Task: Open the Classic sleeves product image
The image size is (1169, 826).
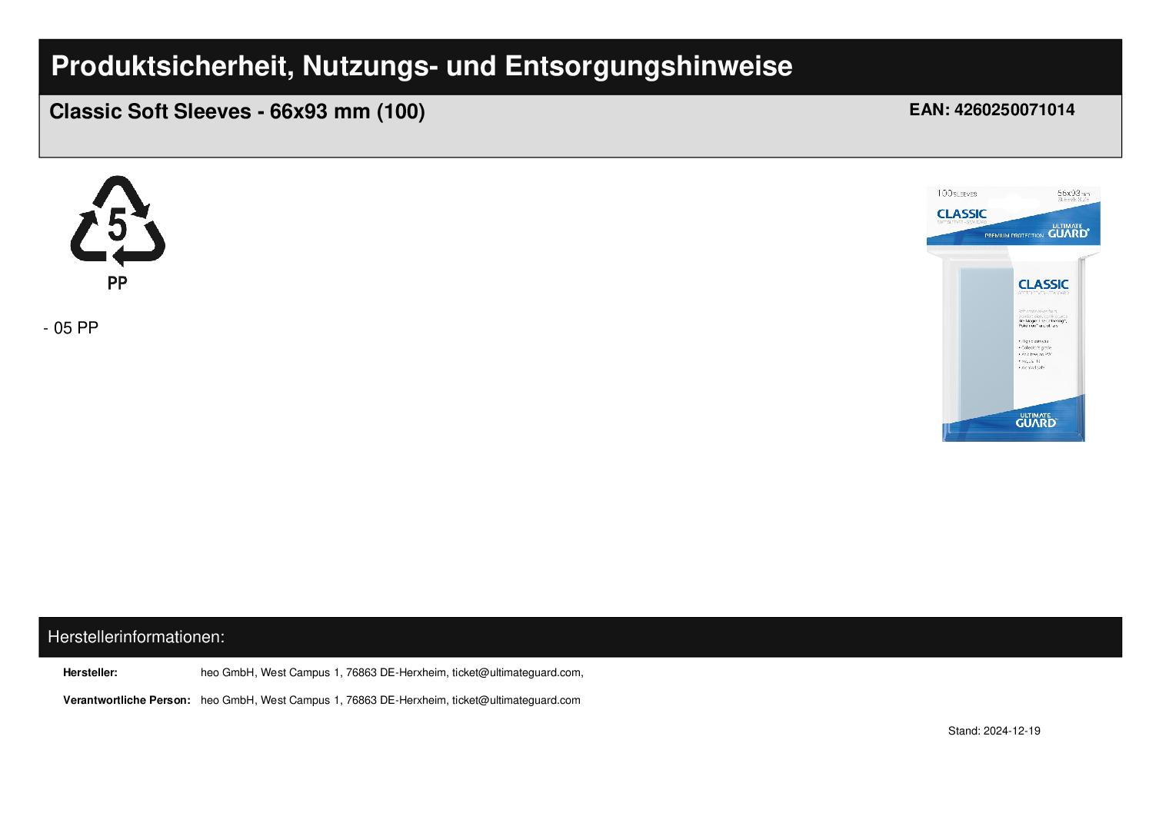Action: 1014,314
